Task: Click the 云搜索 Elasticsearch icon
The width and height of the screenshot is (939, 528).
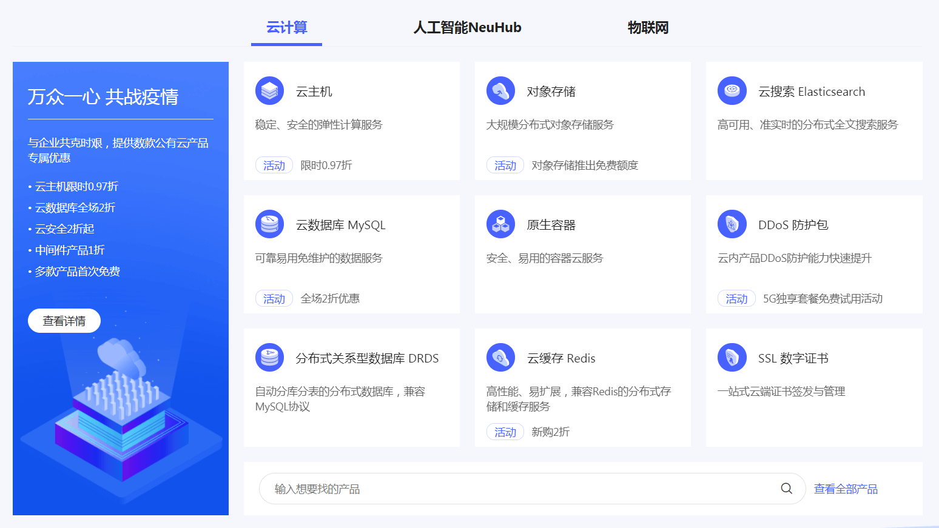Action: click(x=732, y=91)
